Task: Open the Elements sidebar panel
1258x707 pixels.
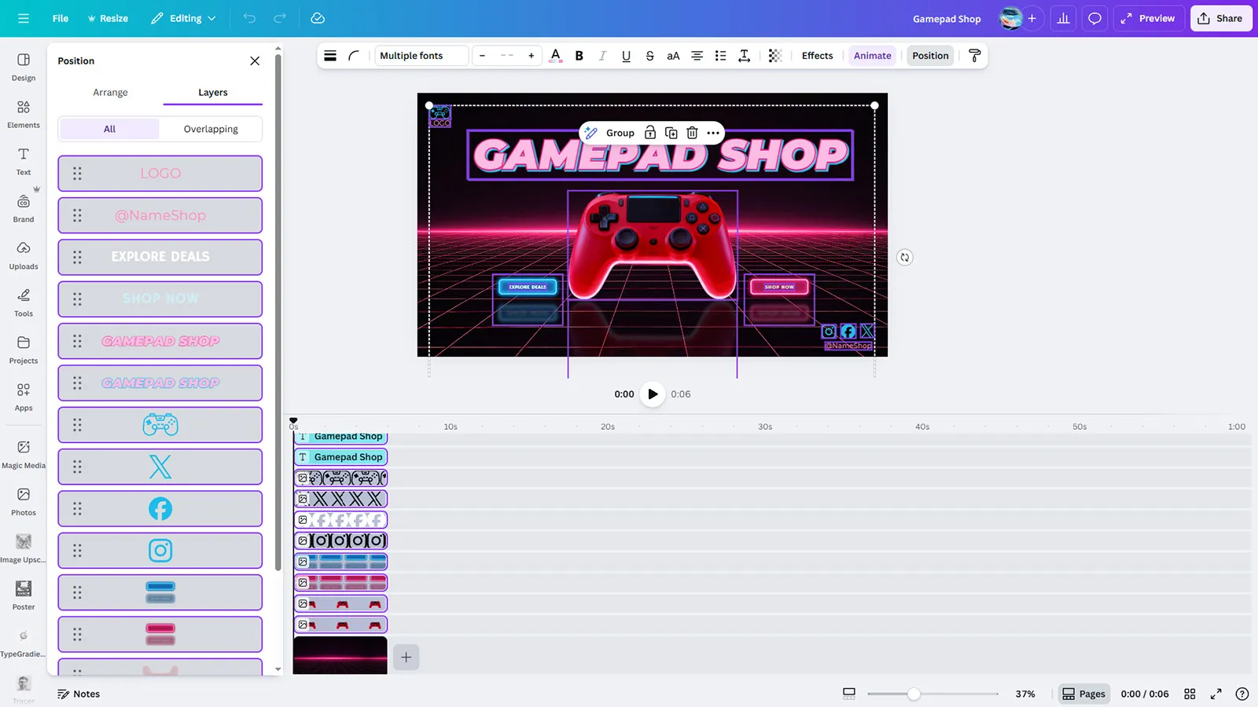Action: tap(24, 114)
